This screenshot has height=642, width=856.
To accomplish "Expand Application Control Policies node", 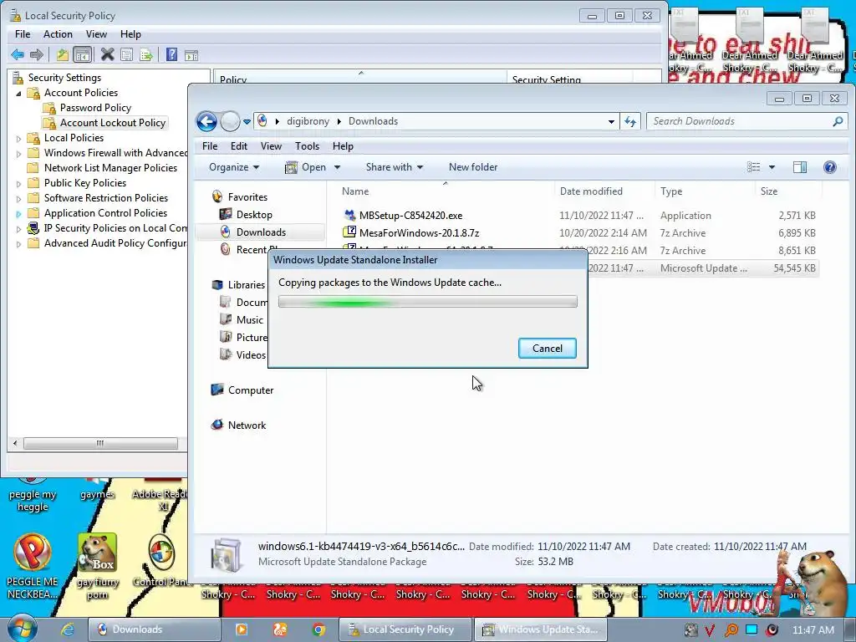I will click(19, 214).
